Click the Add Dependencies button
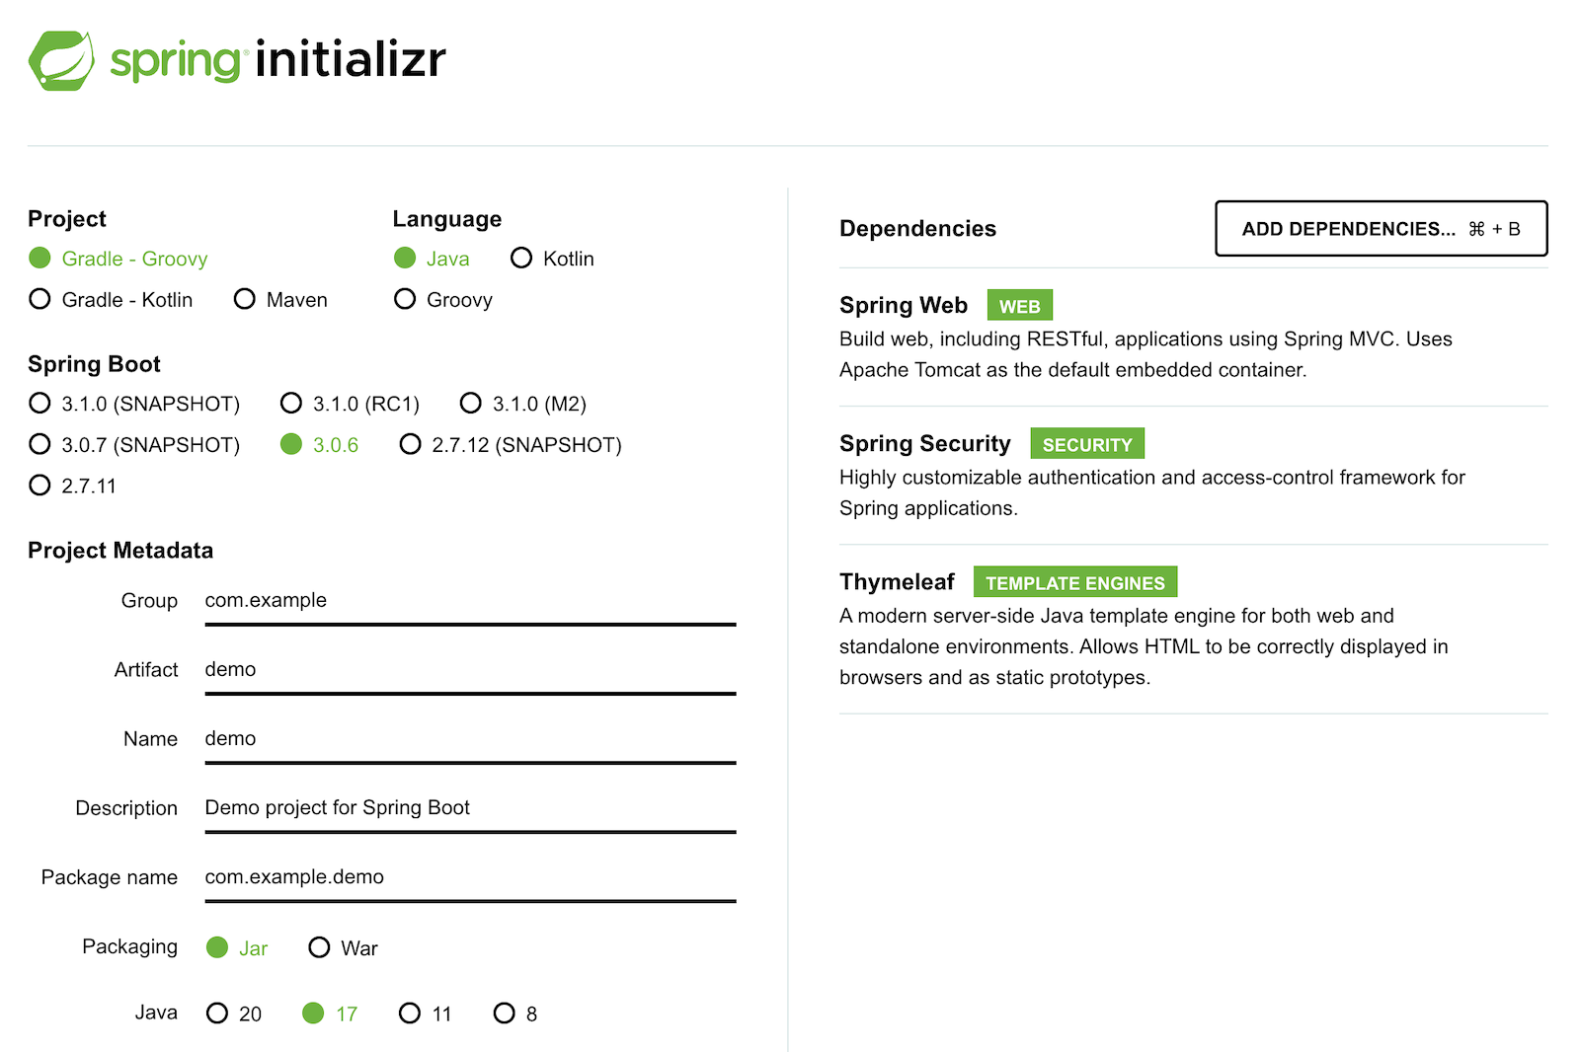The width and height of the screenshot is (1580, 1052). pos(1381,229)
